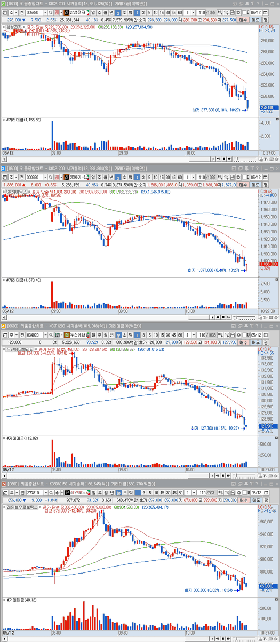Click stock info icon before SK하이닉스 name
Viewport: 280px width, 642px height.
tap(66, 176)
